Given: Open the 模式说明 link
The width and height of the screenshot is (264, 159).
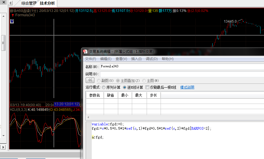Looking at the screenshot, I should (x=187, y=87).
